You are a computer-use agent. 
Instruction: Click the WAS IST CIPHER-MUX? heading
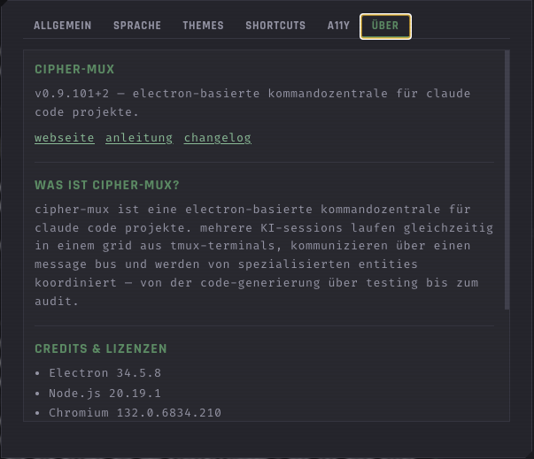(x=106, y=186)
